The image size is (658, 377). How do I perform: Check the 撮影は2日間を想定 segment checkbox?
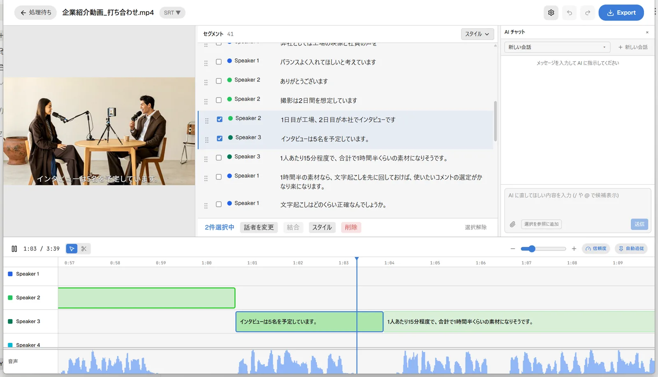219,100
